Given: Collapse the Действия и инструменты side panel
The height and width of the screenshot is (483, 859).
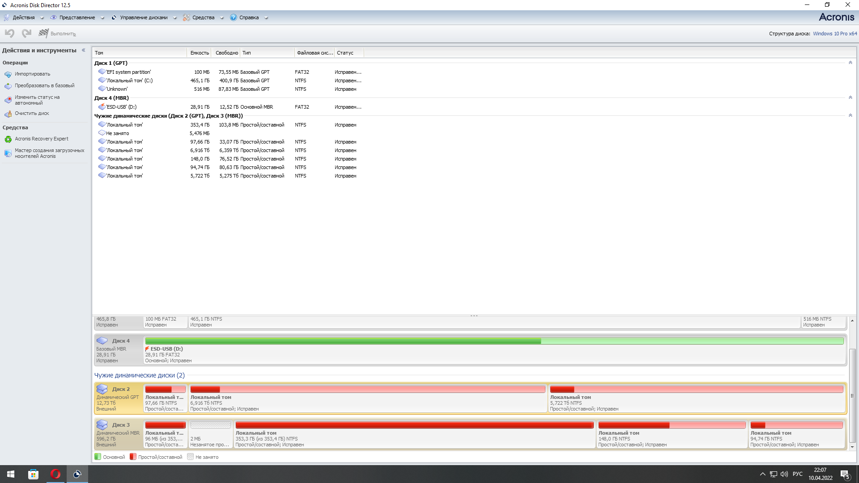Looking at the screenshot, I should pos(84,51).
